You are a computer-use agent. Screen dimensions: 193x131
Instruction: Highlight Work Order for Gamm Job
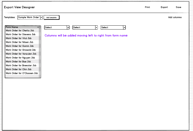pyautogui.click(x=20, y=46)
